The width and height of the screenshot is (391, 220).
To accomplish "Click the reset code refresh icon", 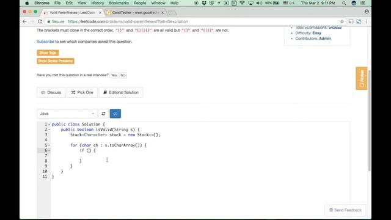I will (x=103, y=114).
